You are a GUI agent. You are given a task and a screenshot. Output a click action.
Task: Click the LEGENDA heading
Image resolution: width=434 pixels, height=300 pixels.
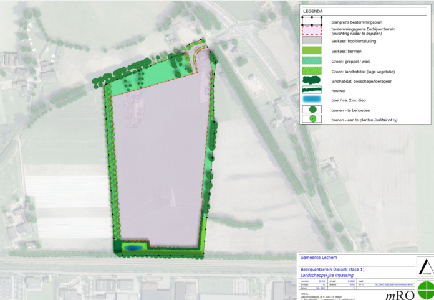click(x=313, y=12)
